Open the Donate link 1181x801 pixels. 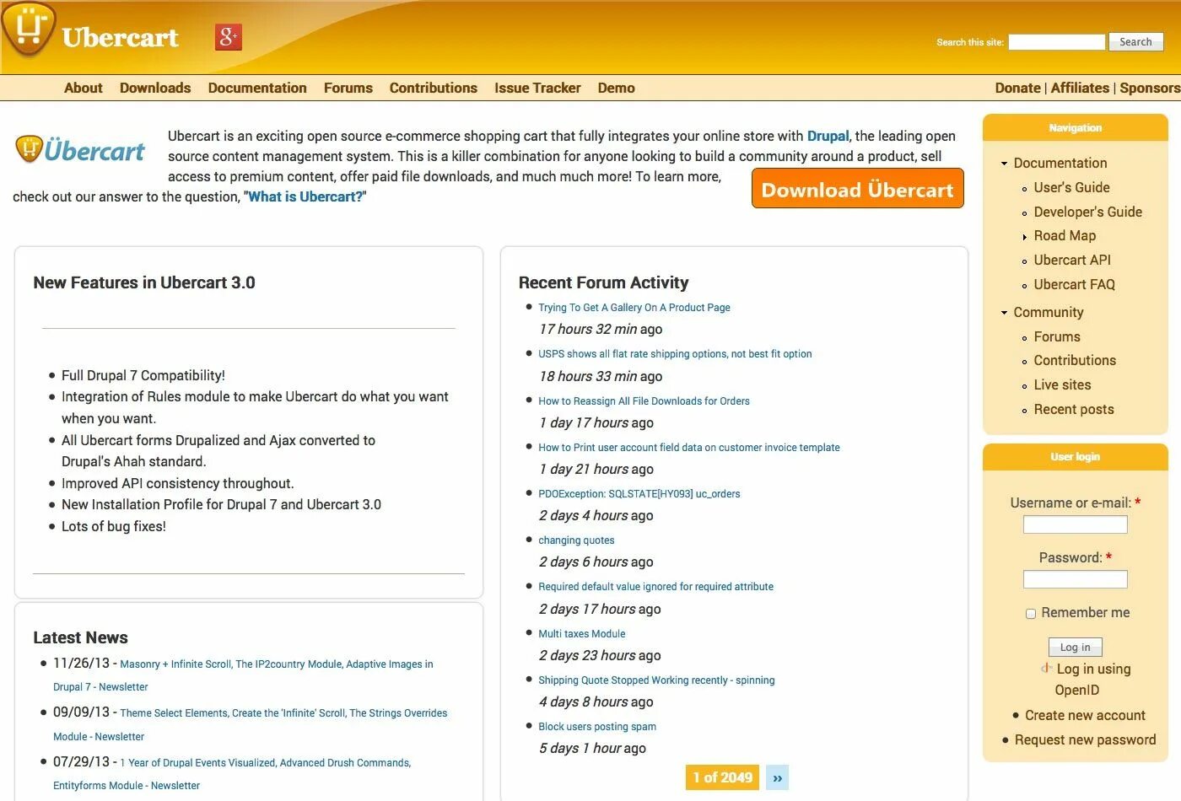[1018, 88]
